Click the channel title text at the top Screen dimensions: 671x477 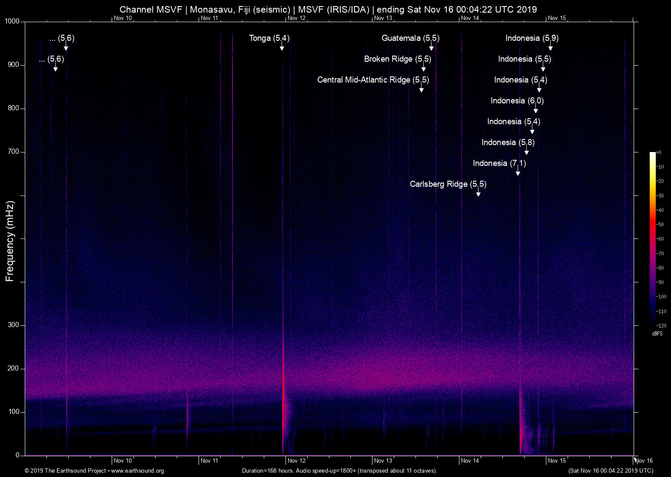point(329,9)
